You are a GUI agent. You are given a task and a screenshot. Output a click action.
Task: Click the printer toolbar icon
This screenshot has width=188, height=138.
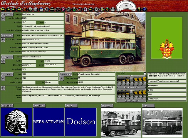(113, 9)
